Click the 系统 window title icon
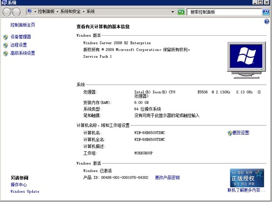Screen dimensions: 273x203 (x=4, y=2)
